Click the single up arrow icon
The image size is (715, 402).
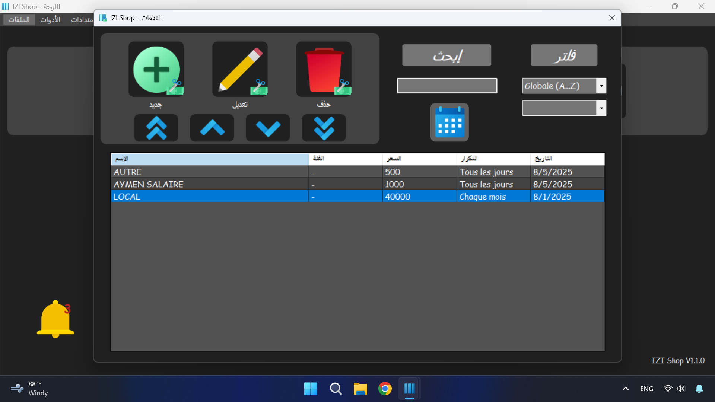coord(212,128)
